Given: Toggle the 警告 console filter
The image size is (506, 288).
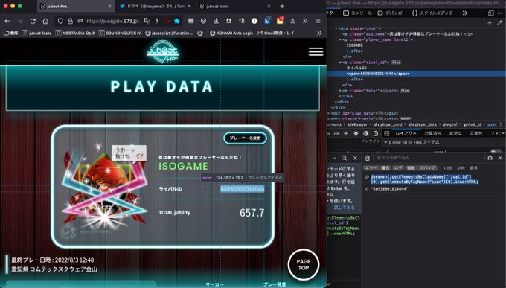Looking at the screenshot, I should [385, 168].
